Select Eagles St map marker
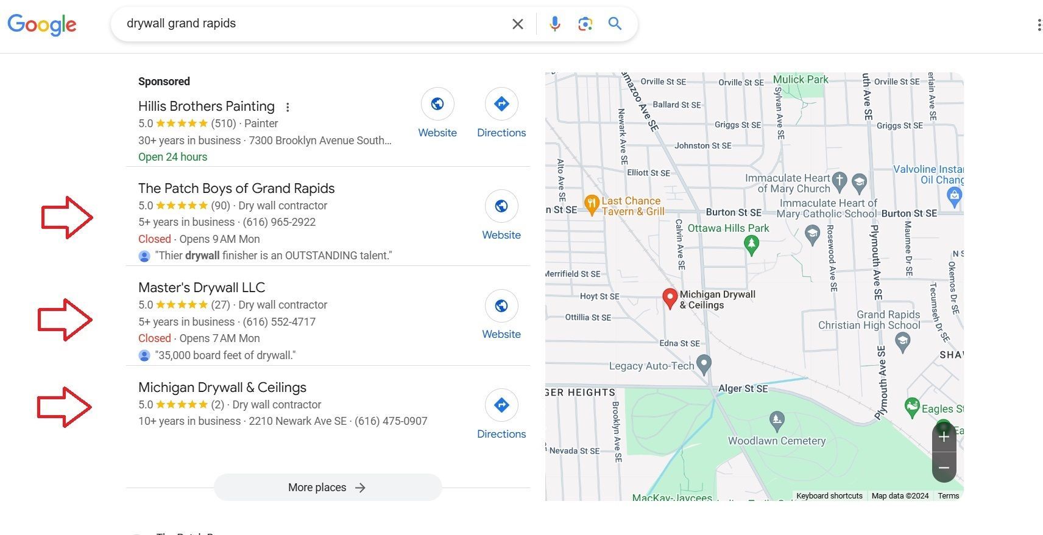The height and width of the screenshot is (535, 1043). 911,408
